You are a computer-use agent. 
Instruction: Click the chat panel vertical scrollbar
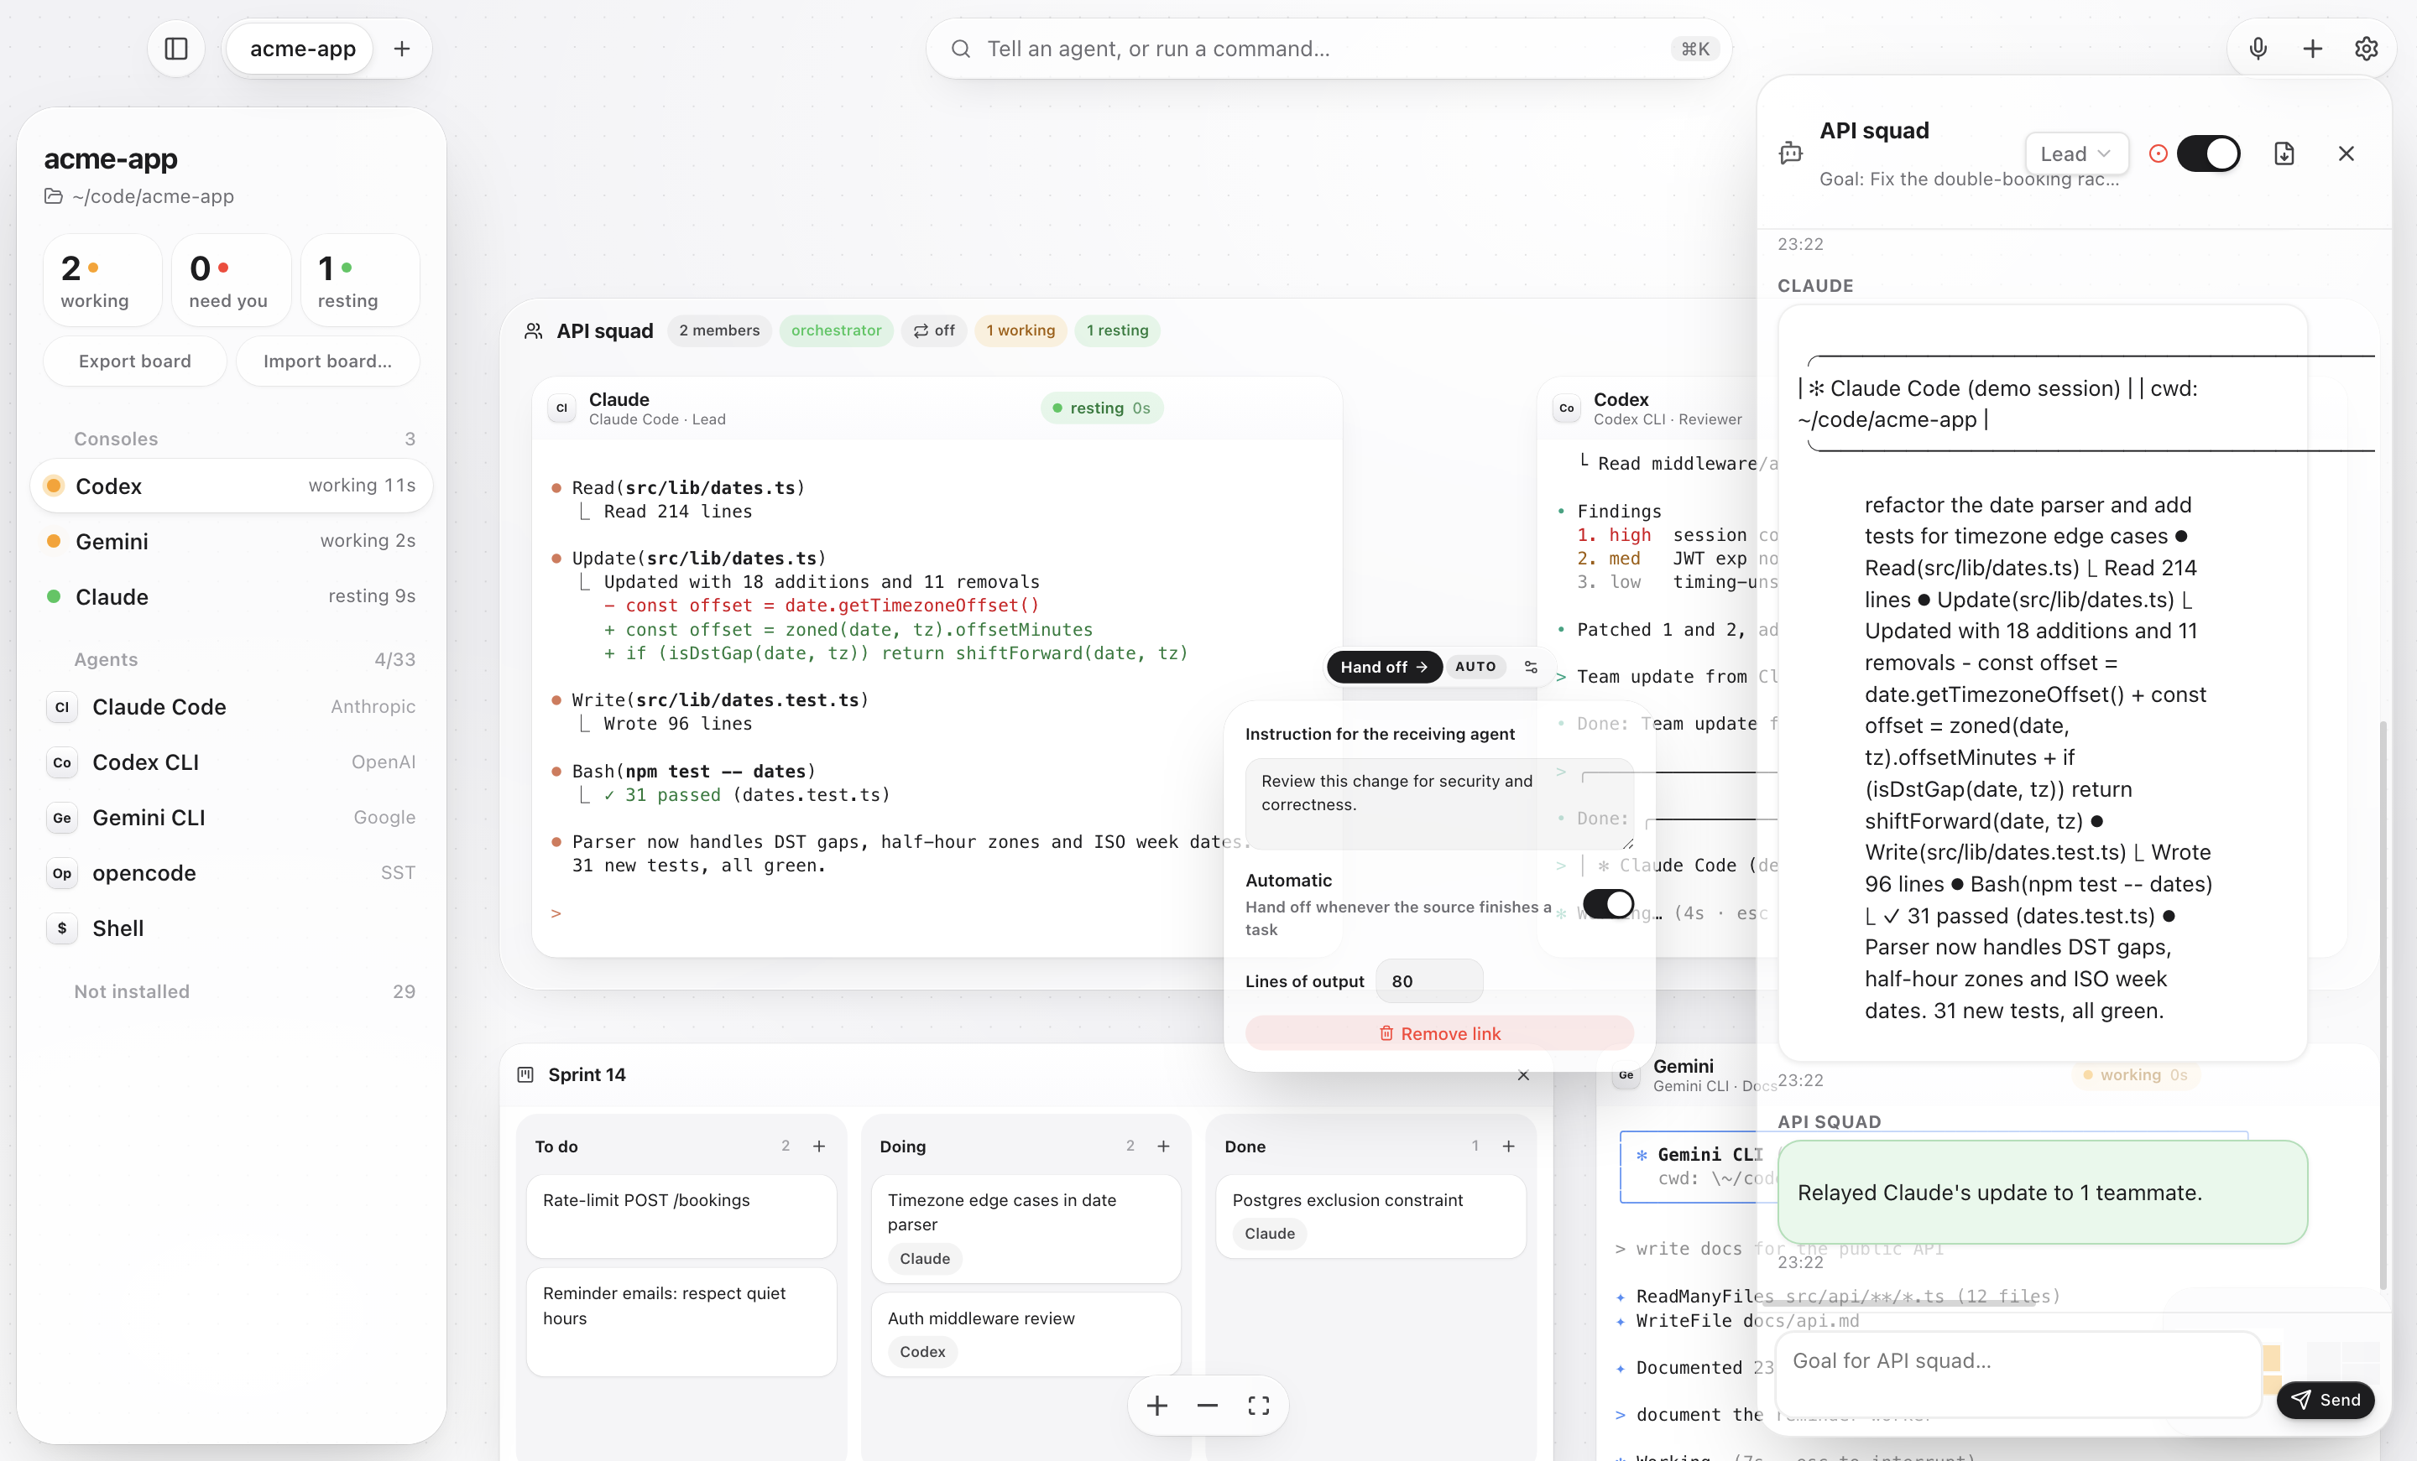point(2383,1004)
